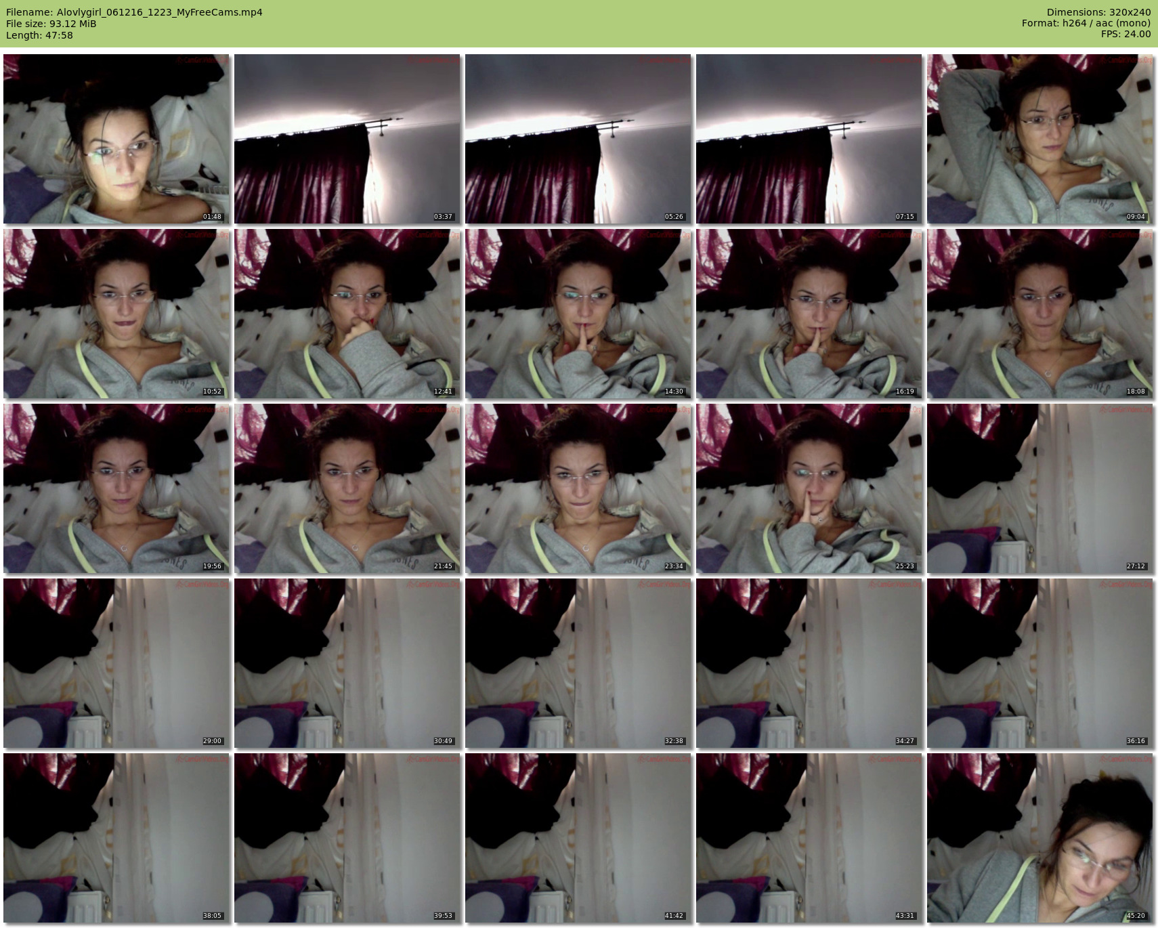This screenshot has width=1158, height=928.
Task: Click the "Length: 47:58" text
Action: (x=39, y=35)
